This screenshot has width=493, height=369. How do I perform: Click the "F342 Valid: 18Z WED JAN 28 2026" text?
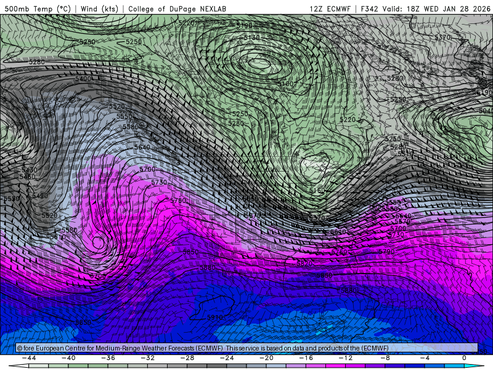425,9
